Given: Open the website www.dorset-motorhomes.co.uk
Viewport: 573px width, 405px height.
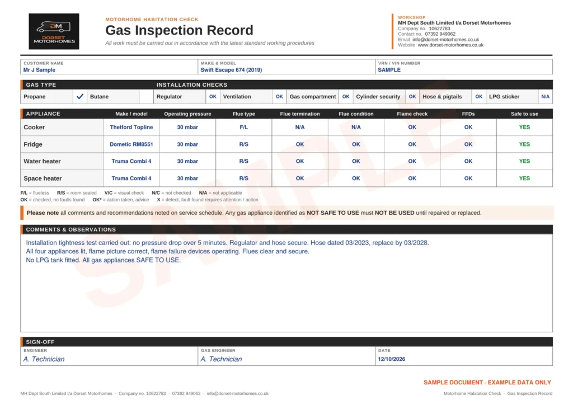Looking at the screenshot, I should point(450,45).
